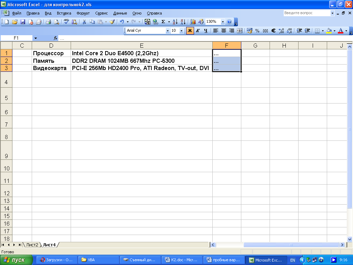Activate the Format Painter brush
This screenshot has width=353, height=265.
pyautogui.click(x=112, y=22)
